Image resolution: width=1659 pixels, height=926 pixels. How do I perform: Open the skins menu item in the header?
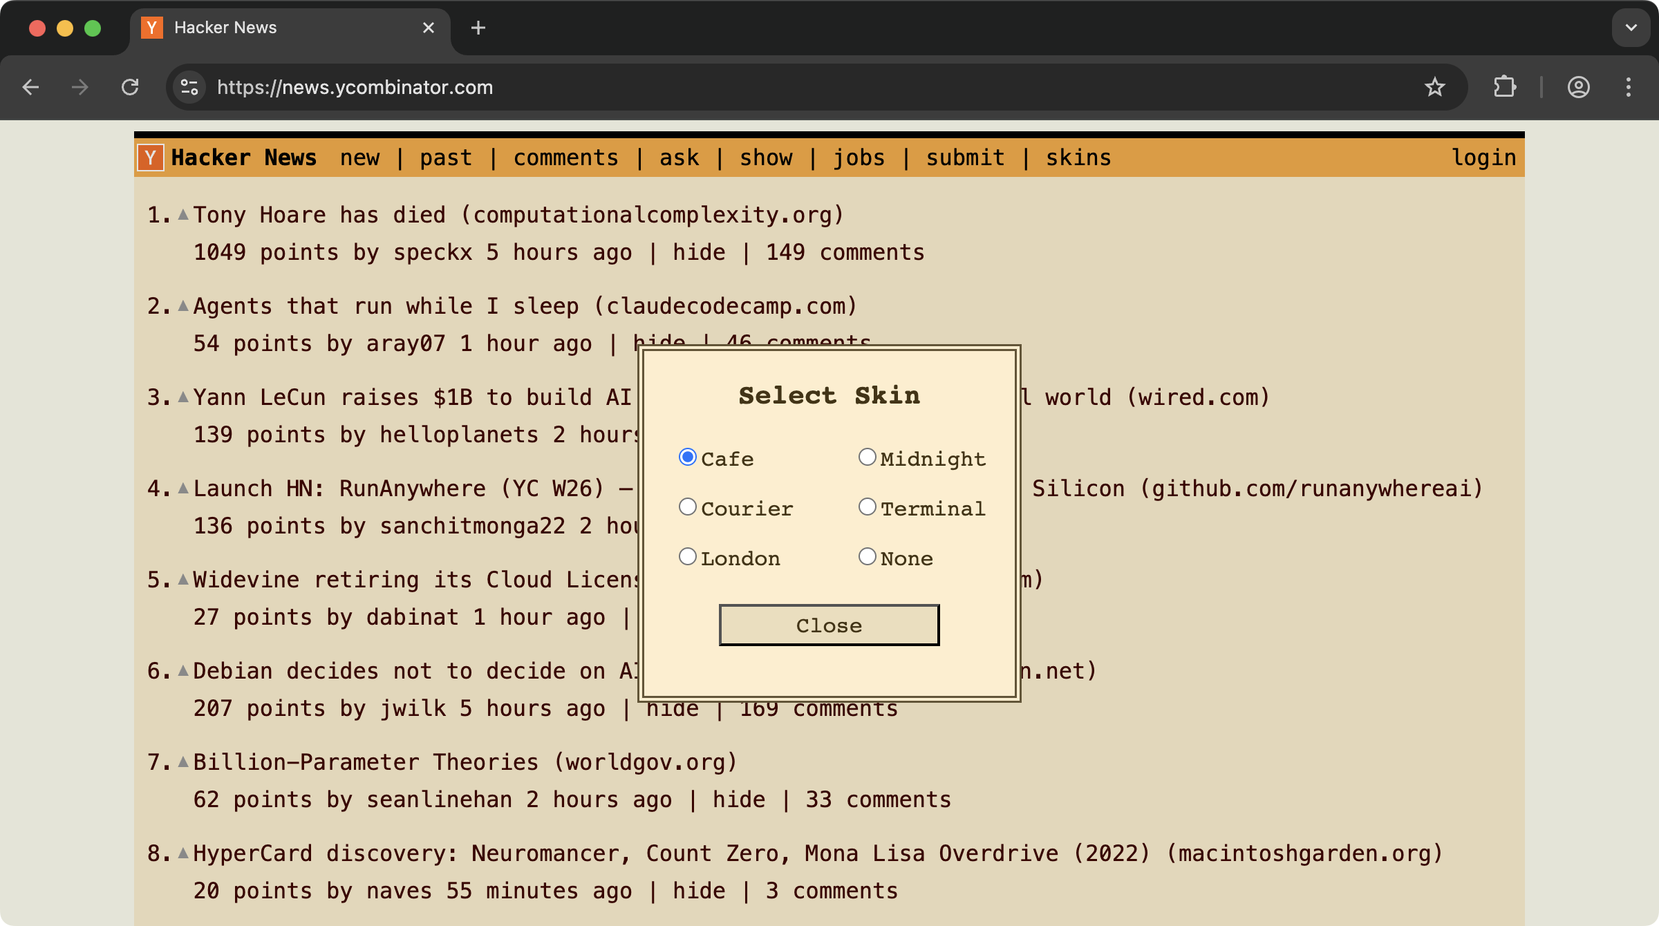[x=1078, y=158]
